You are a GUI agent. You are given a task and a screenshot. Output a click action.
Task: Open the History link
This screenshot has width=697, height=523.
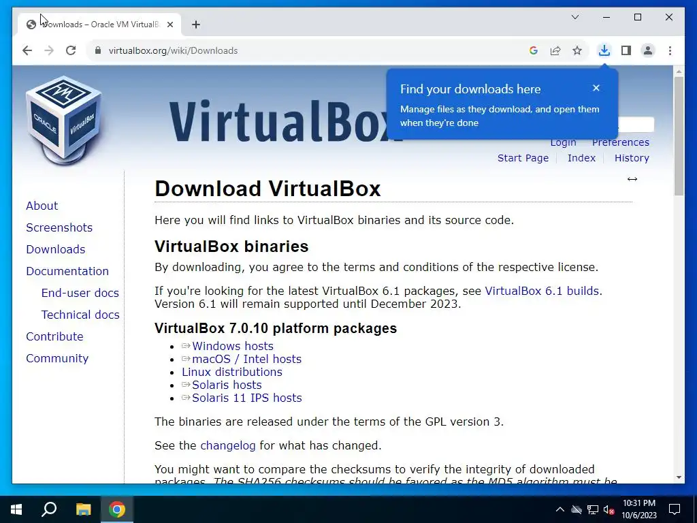point(632,158)
